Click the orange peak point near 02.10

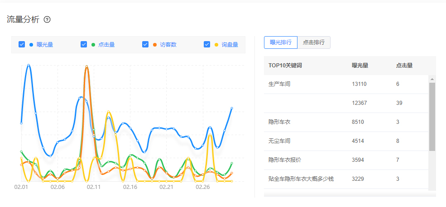coord(86,67)
